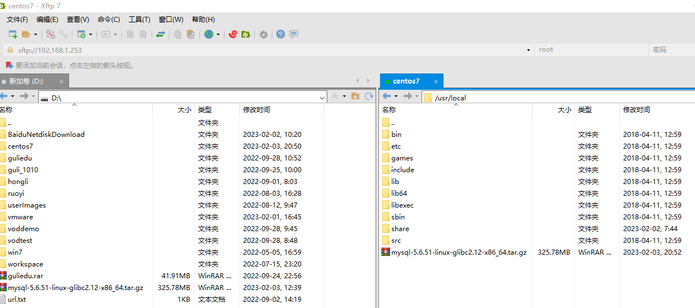Screen dimensions: 695x308
Task: Select the local mysql-5.6.51 tar.gz file
Action: [x=75, y=287]
